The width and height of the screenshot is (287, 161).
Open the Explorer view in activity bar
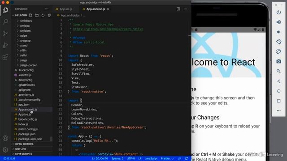click(x=5, y=10)
